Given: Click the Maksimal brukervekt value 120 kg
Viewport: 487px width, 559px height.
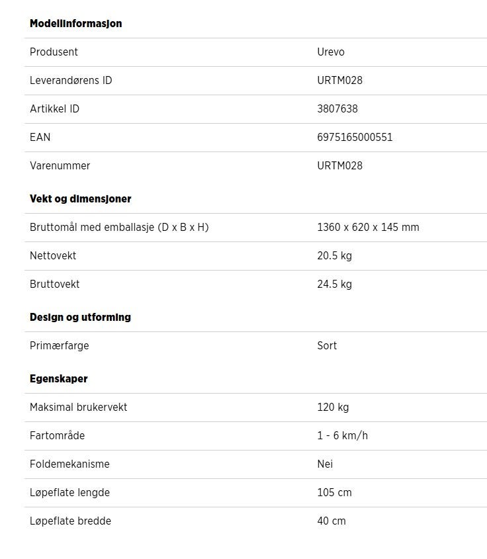Looking at the screenshot, I should [333, 407].
